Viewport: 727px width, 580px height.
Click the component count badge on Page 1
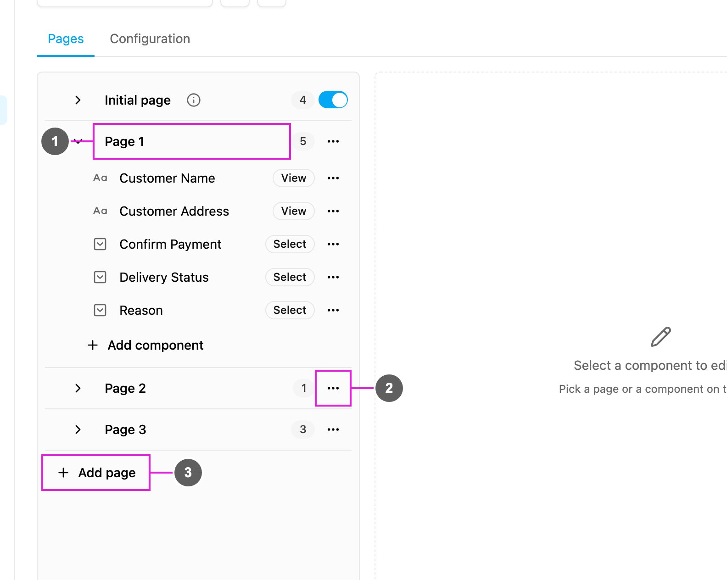click(x=303, y=141)
